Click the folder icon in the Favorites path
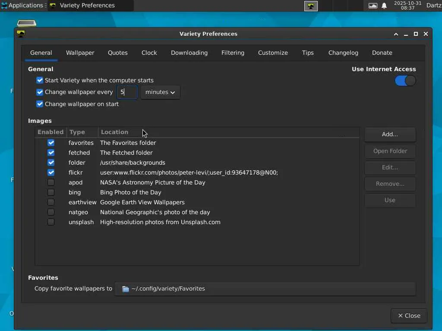This screenshot has height=331, width=442. click(x=126, y=289)
